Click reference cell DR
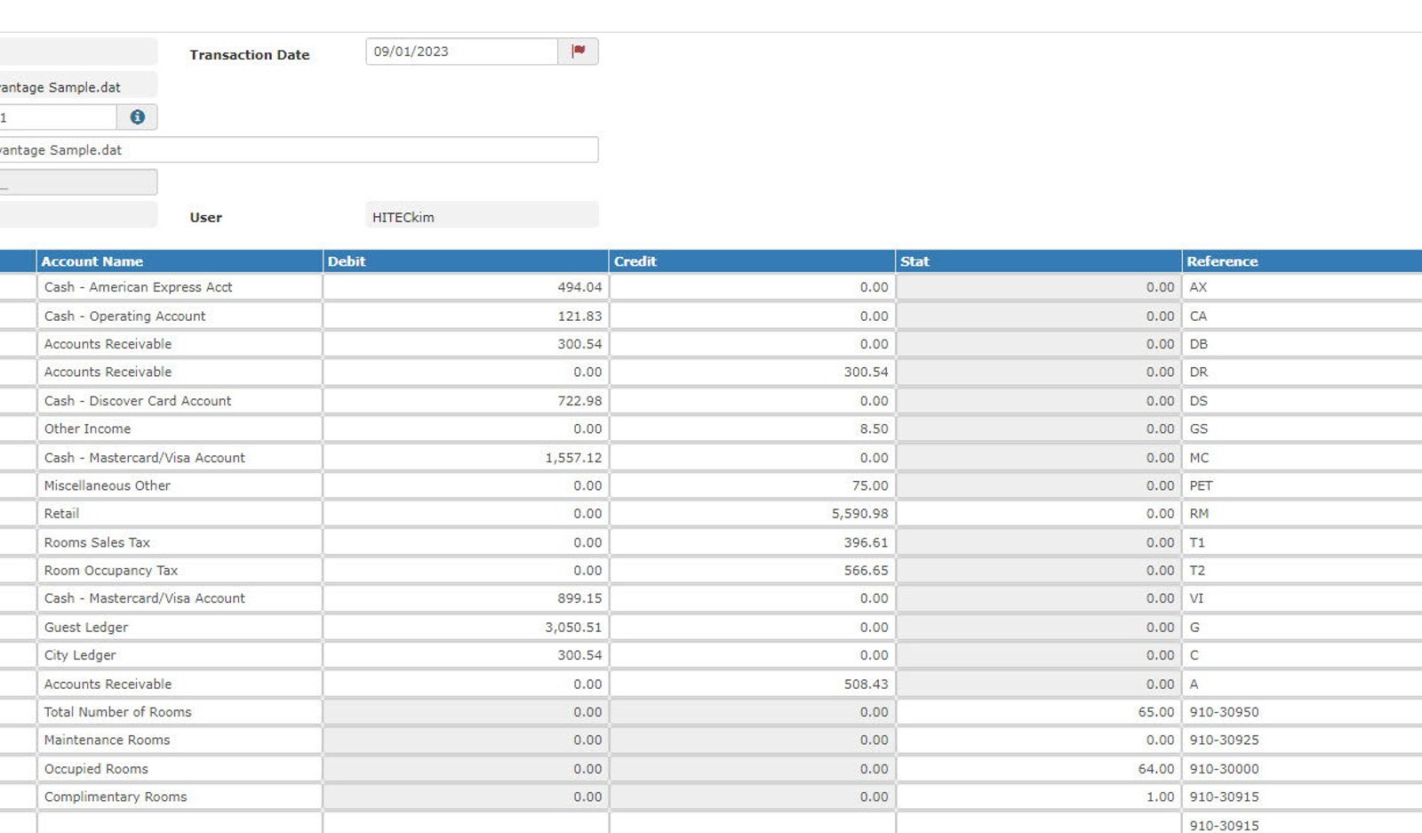The height and width of the screenshot is (833, 1422). click(1302, 372)
